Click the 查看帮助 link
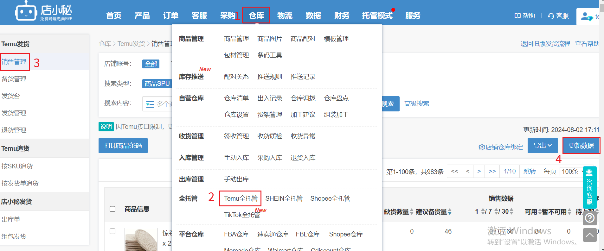604x251 pixels. [587, 44]
